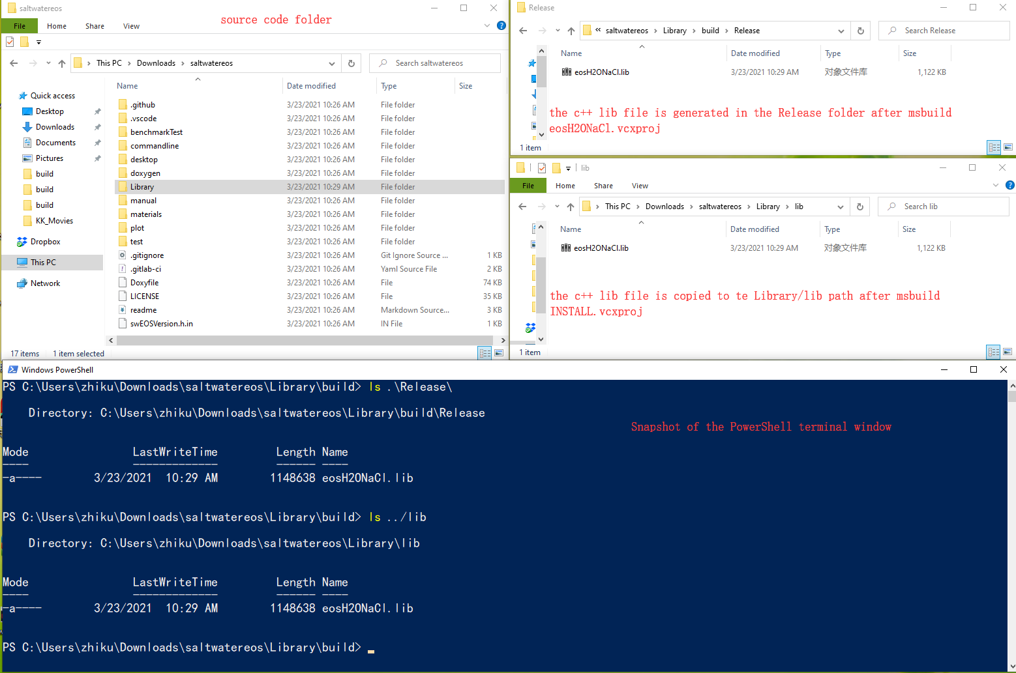Click PowerShell vertical scrollbar up arrow

click(x=1011, y=386)
